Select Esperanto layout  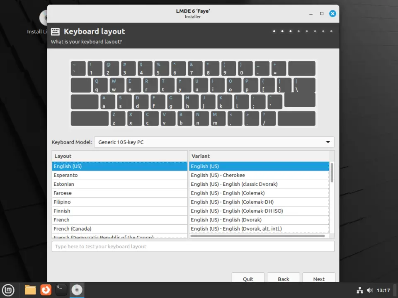(120, 175)
